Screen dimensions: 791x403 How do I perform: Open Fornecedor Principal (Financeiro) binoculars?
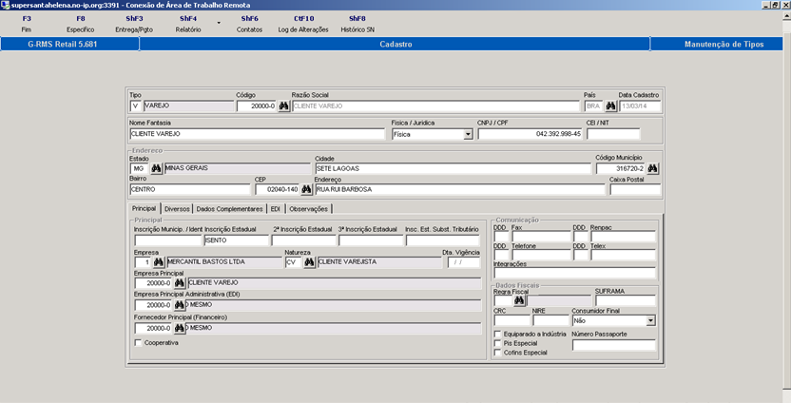point(180,328)
